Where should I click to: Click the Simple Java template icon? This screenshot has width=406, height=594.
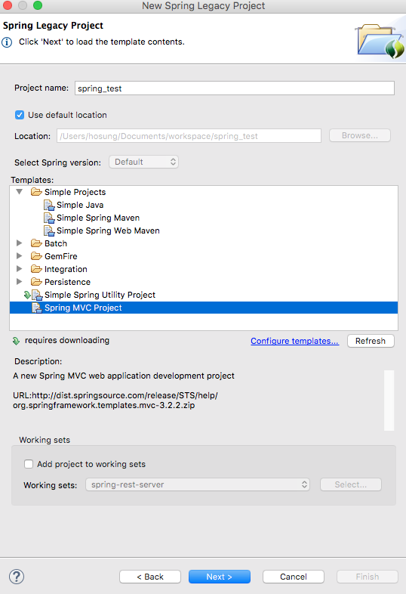pyautogui.click(x=49, y=206)
